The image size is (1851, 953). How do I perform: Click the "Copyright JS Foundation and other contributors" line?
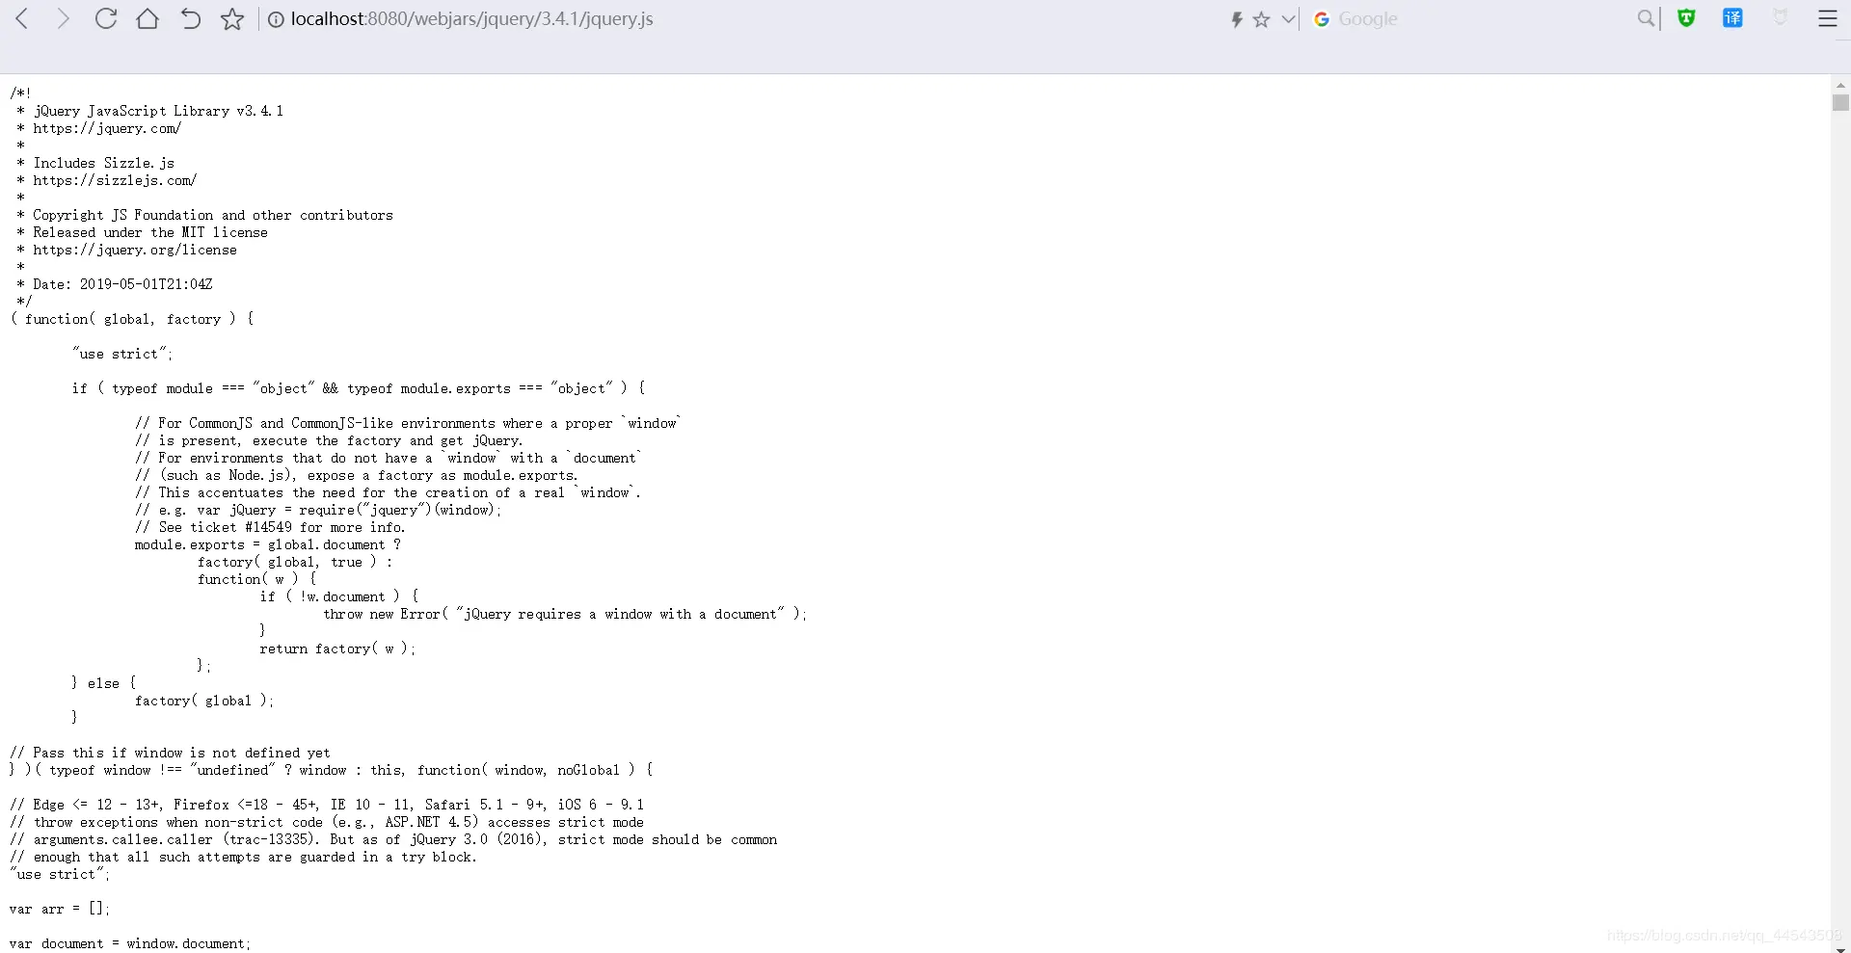[x=213, y=215]
